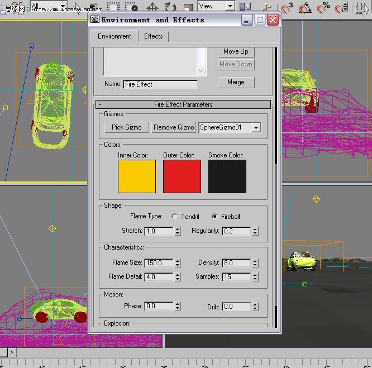Click the Merge button
Image resolution: width=372 pixels, height=368 pixels.
point(236,82)
